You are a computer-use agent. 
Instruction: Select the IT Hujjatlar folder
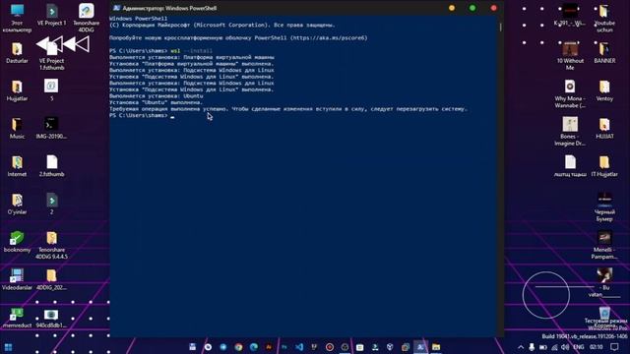(x=604, y=166)
